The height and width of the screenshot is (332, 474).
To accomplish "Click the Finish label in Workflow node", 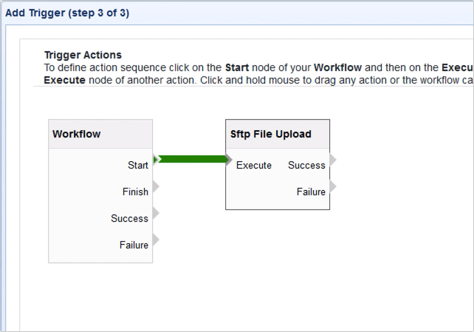I will click(135, 192).
